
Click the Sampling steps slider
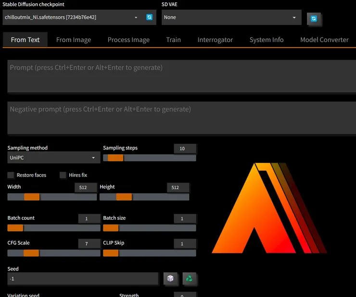pyautogui.click(x=150, y=158)
